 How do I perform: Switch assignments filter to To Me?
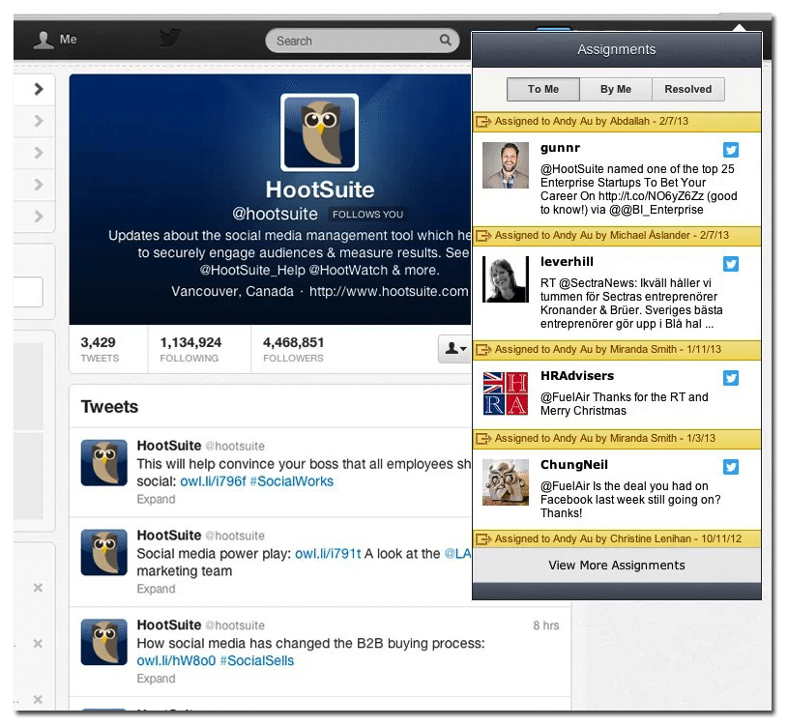543,90
